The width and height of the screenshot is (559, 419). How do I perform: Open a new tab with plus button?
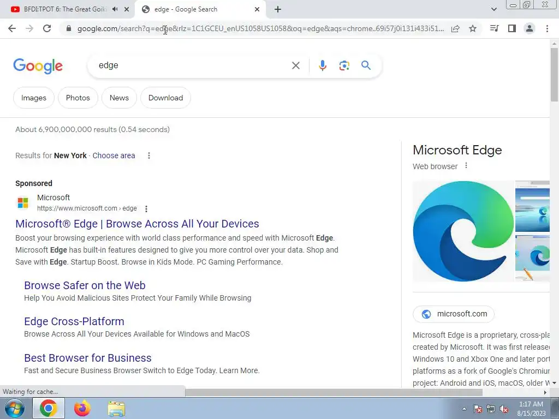pyautogui.click(x=278, y=9)
